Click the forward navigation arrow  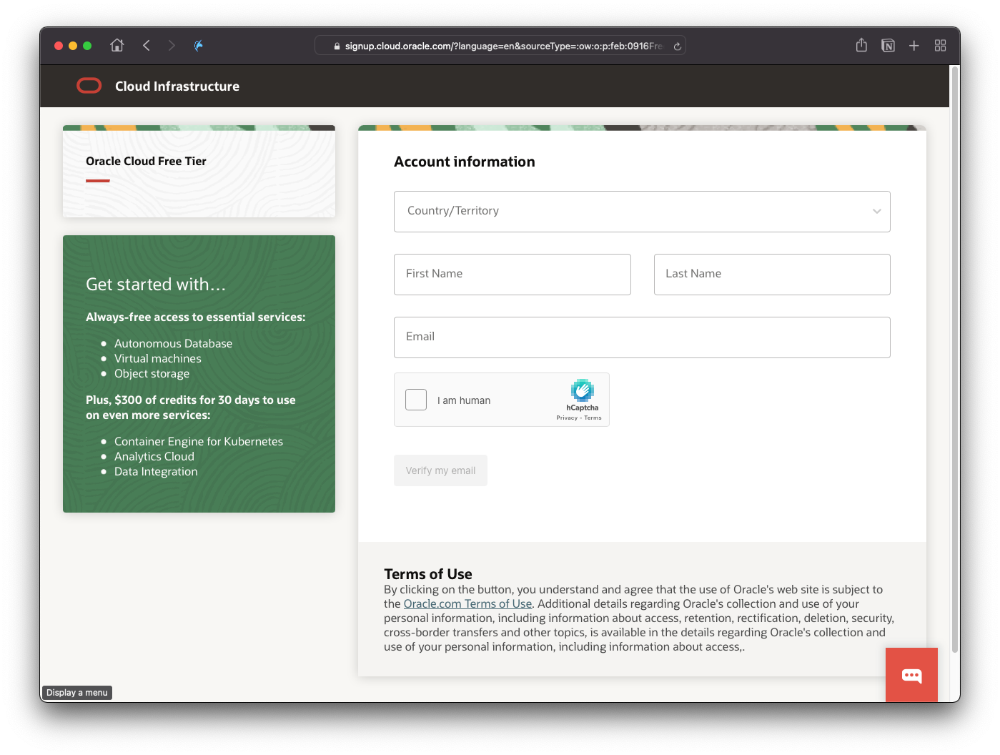172,46
